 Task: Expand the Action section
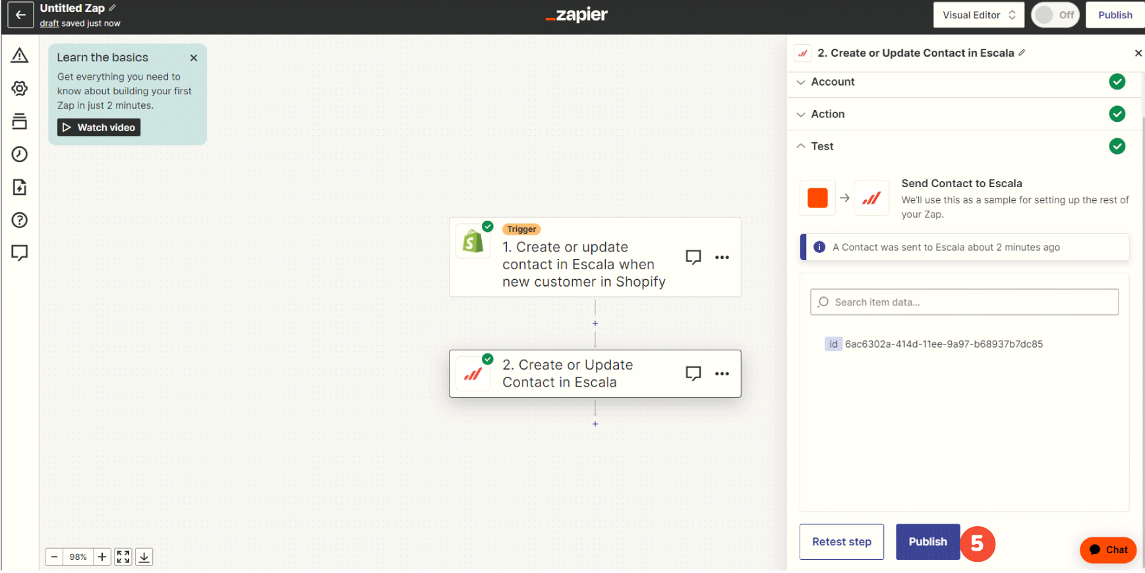click(964, 114)
